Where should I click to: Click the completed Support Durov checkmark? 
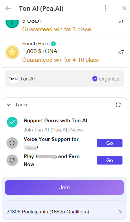12,122
